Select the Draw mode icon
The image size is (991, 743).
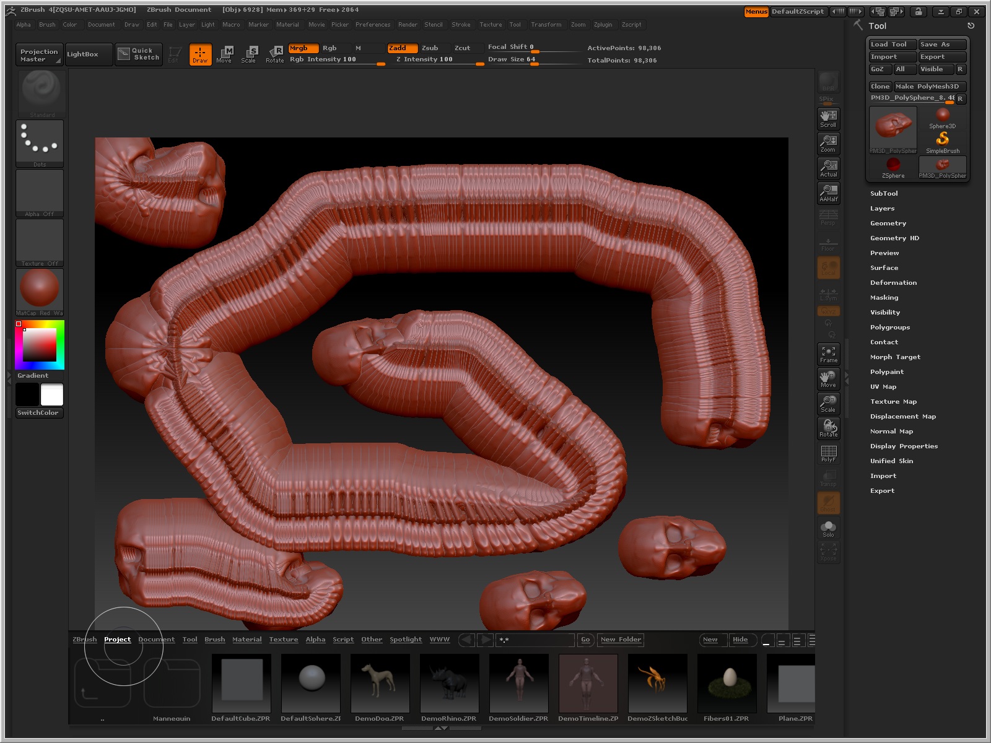(200, 54)
